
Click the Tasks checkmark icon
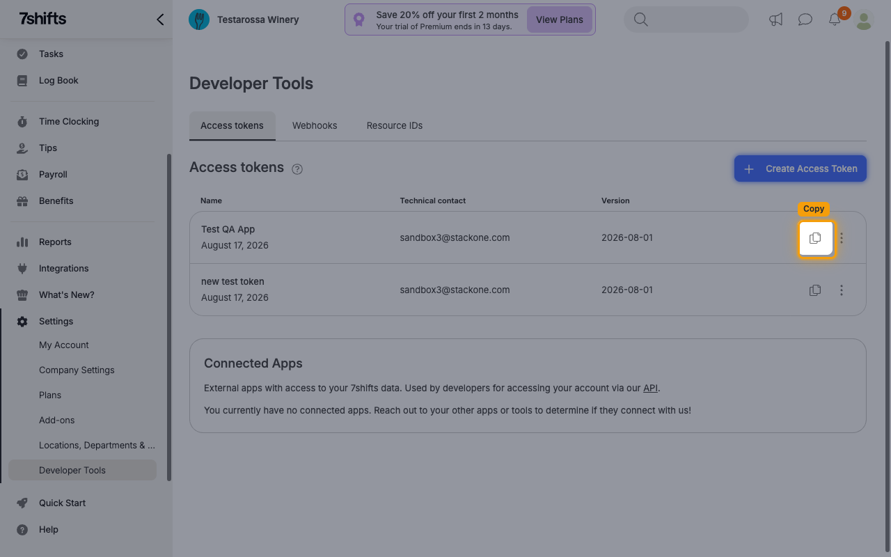pos(22,54)
